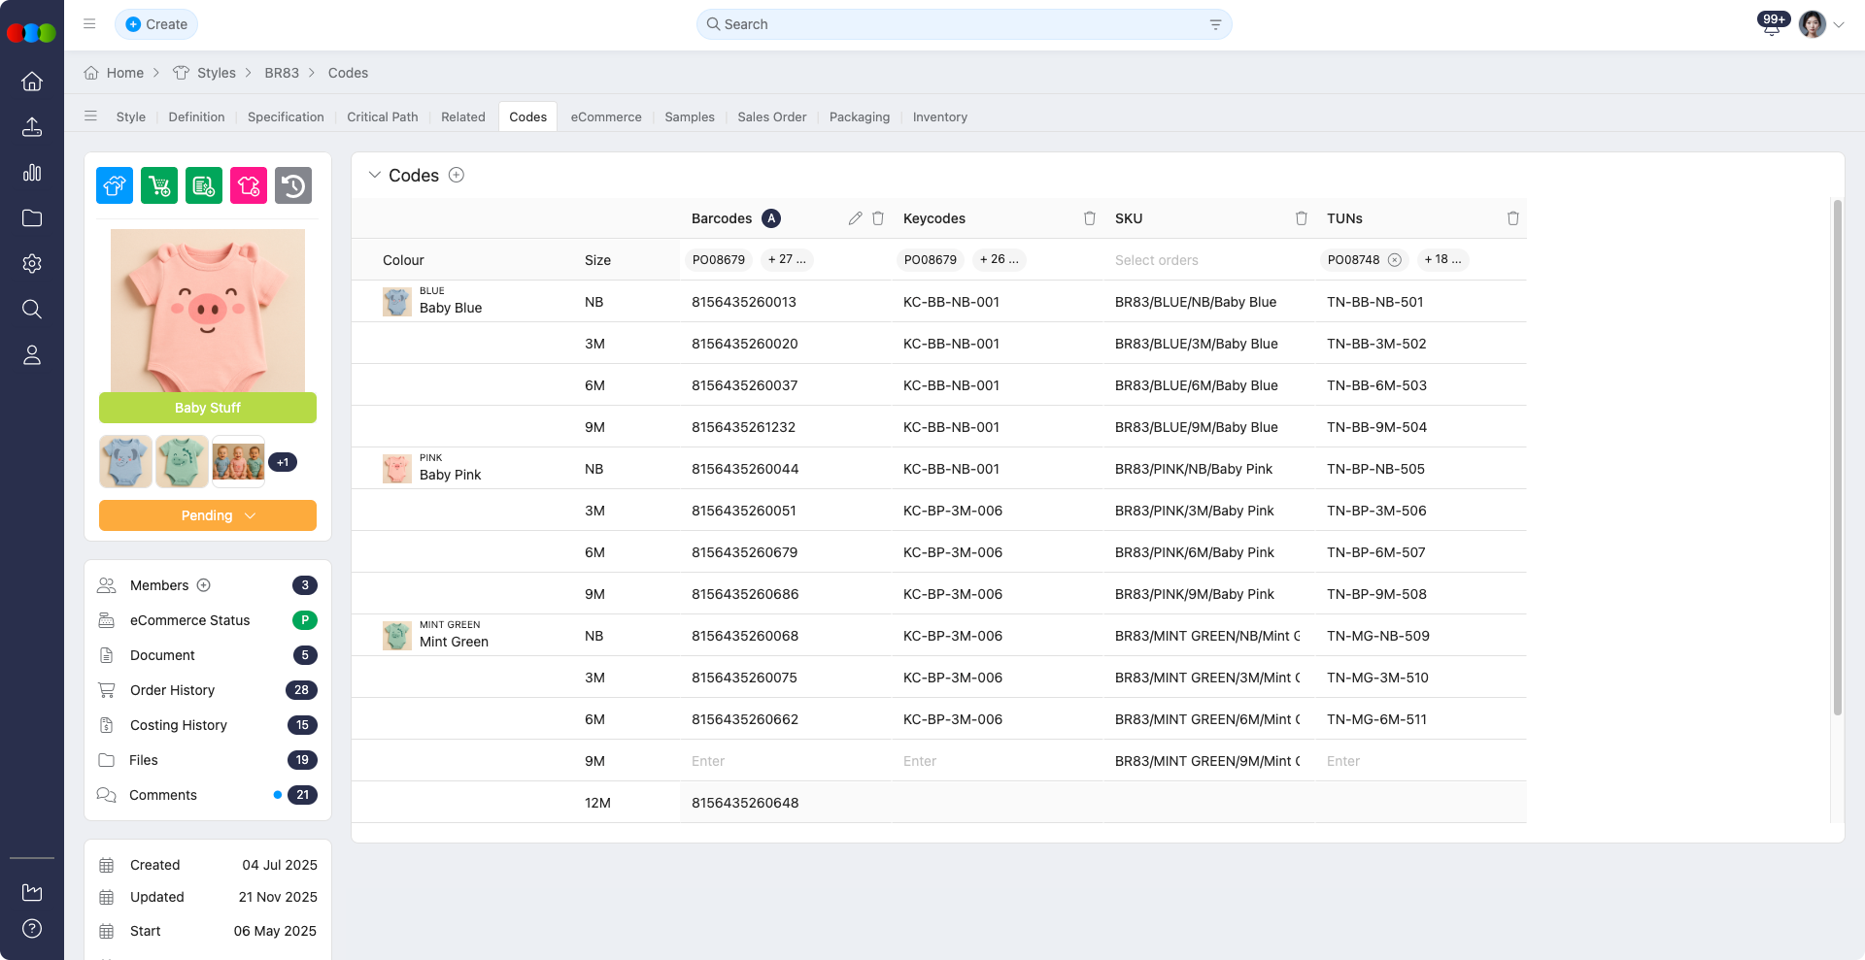Delete the Keycodes column using trash icon
The image size is (1865, 960).
click(1089, 218)
